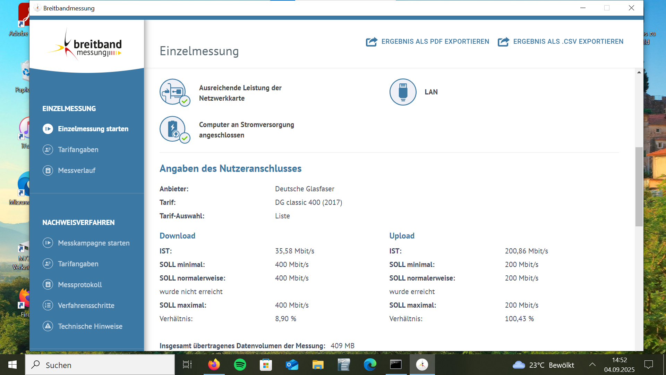Click the provider name Deutsche Glasfaser
The image size is (666, 375).
(x=305, y=189)
